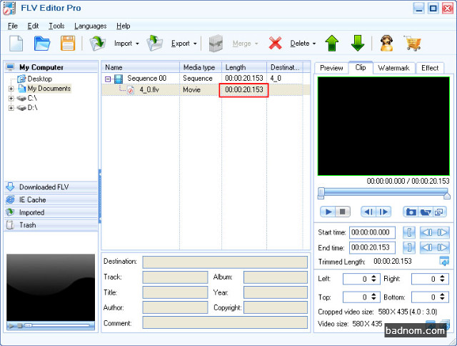Sort by the Media type column header
This screenshot has height=346, width=457.
click(x=201, y=67)
